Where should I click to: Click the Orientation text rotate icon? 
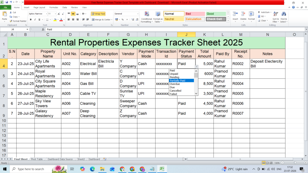84,14
